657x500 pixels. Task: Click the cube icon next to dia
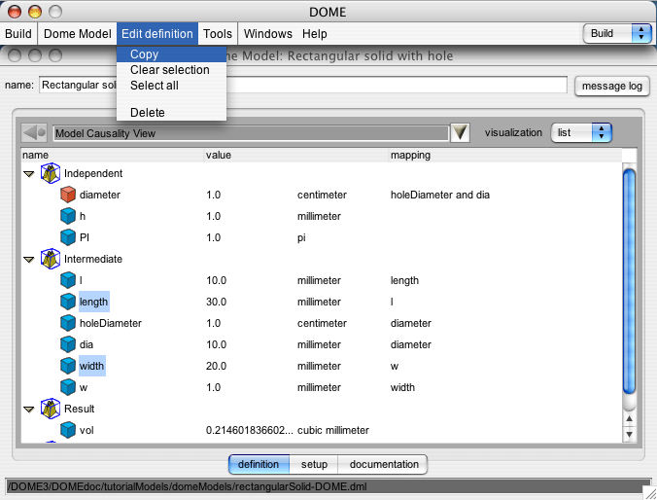pos(68,344)
